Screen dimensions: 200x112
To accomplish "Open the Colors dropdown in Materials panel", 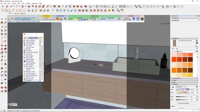I will (187, 52).
